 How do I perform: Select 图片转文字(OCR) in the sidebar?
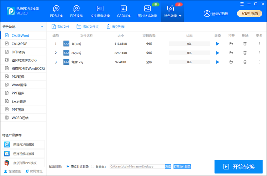[x=23, y=60]
